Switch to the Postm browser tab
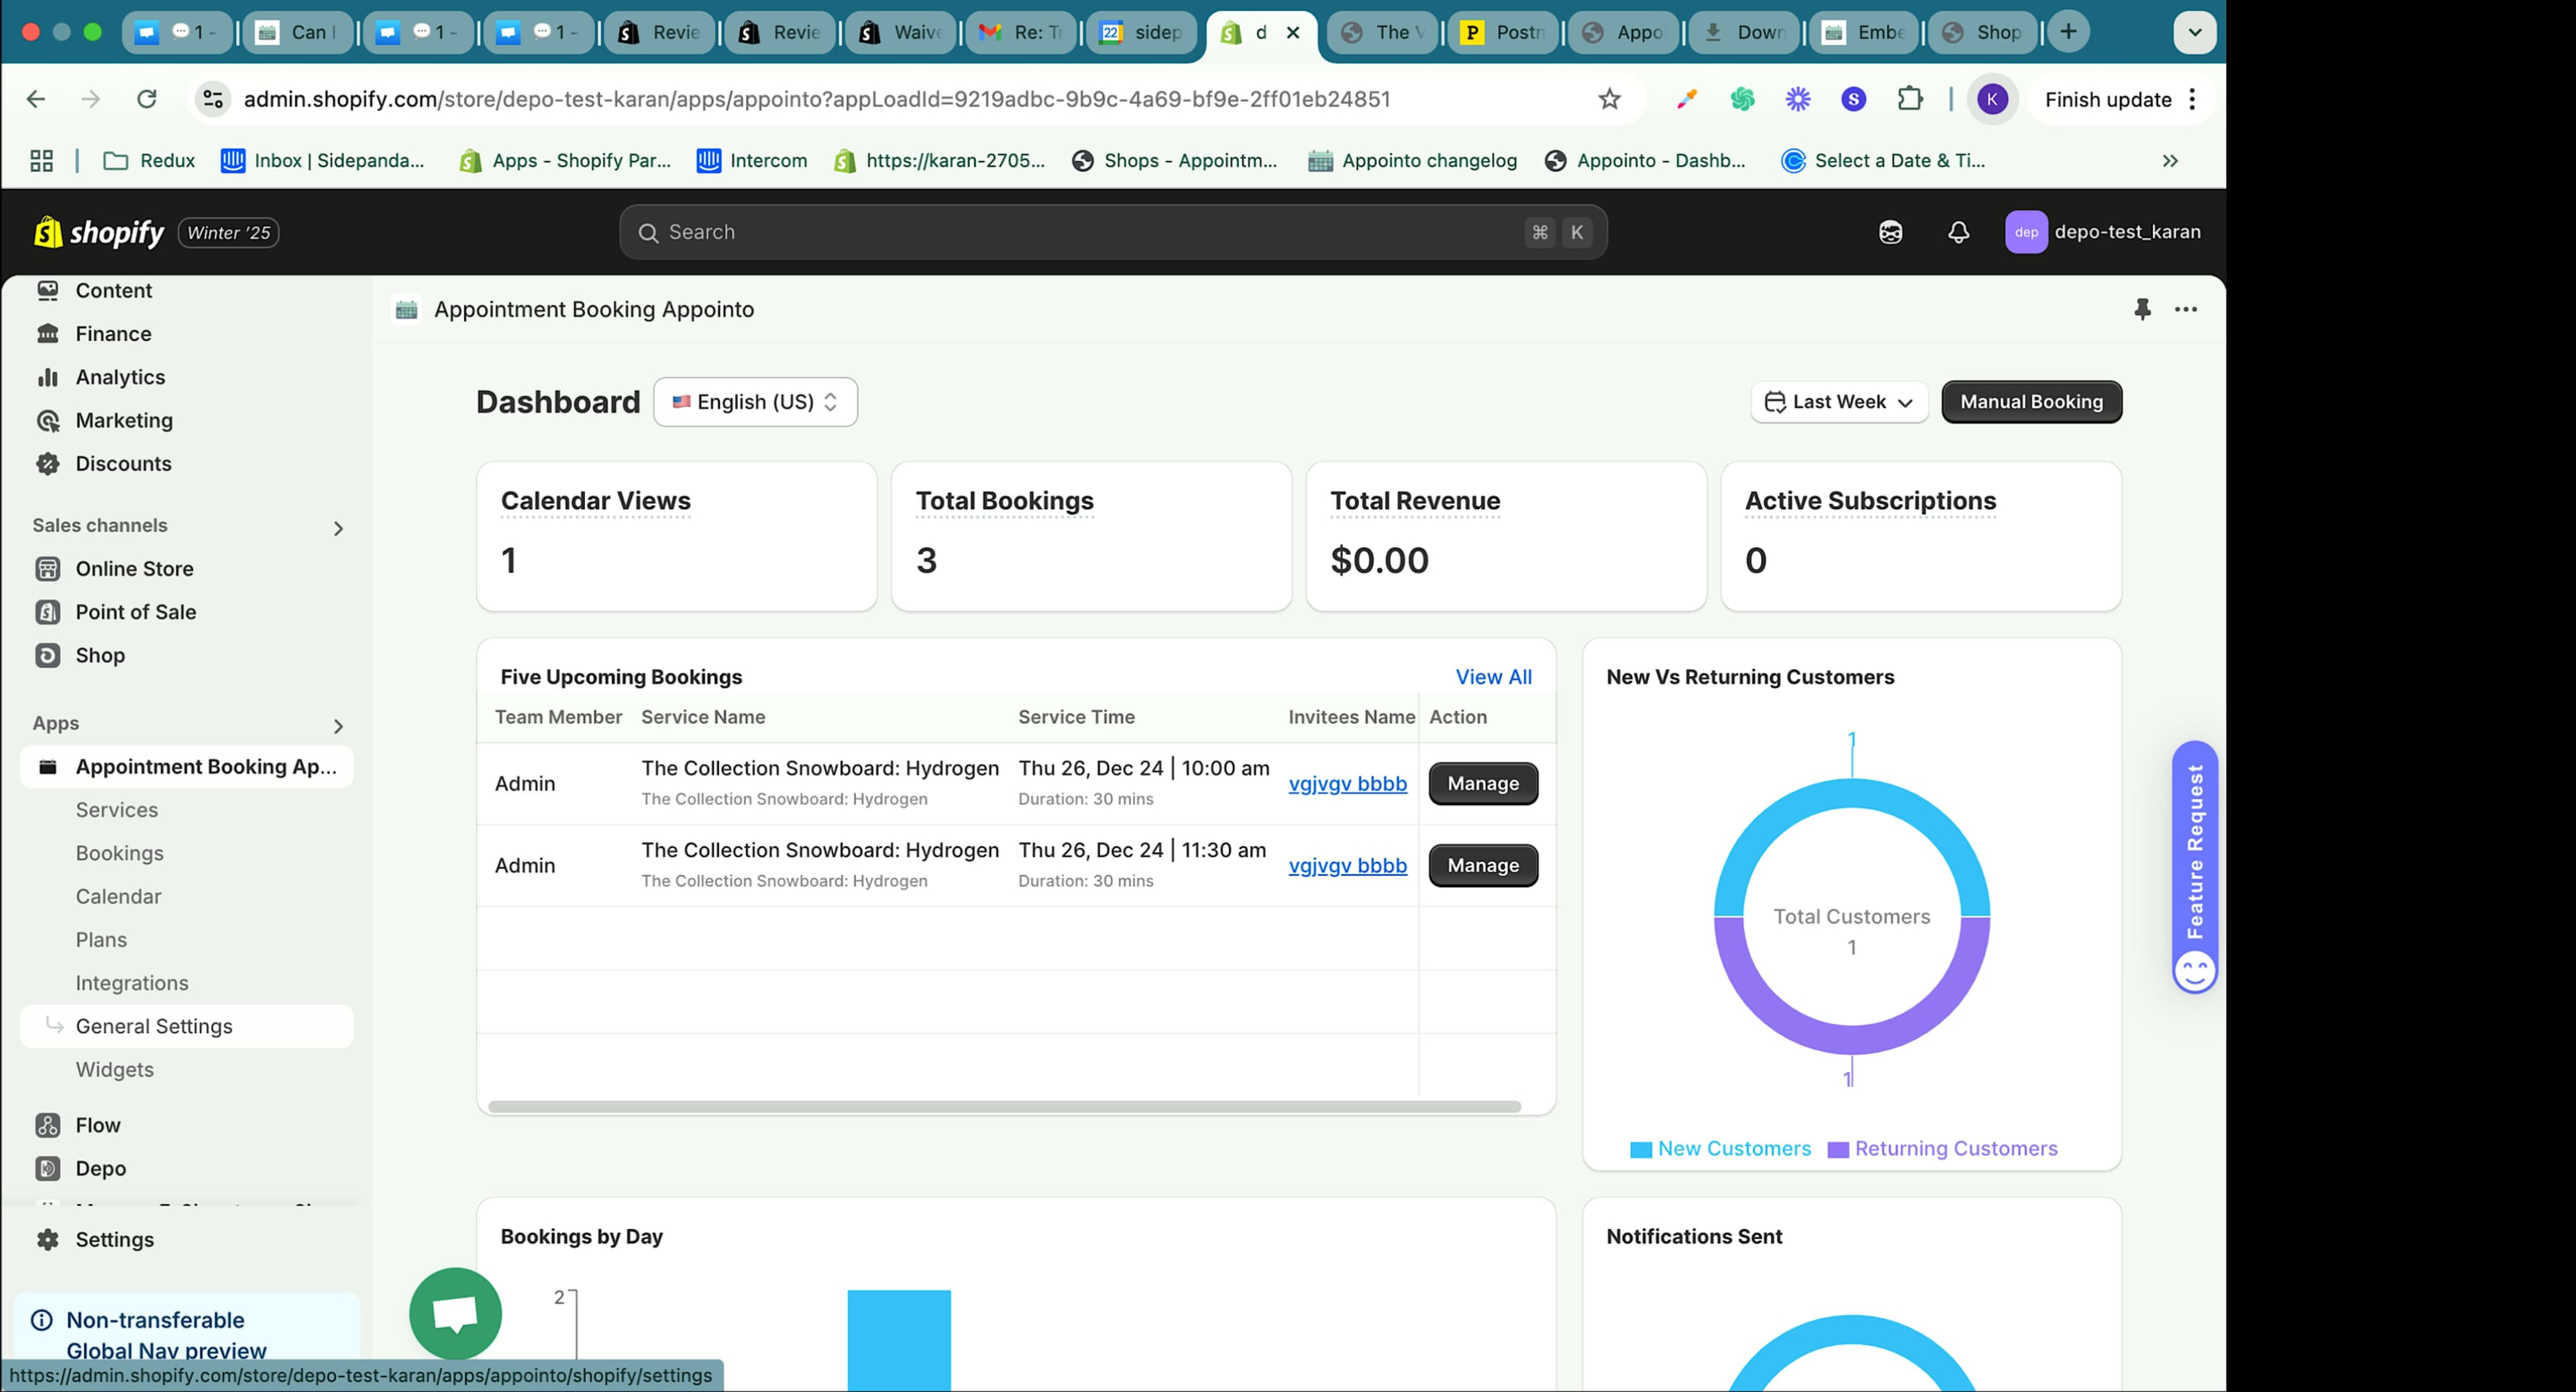The image size is (2576, 1392). [x=1502, y=32]
